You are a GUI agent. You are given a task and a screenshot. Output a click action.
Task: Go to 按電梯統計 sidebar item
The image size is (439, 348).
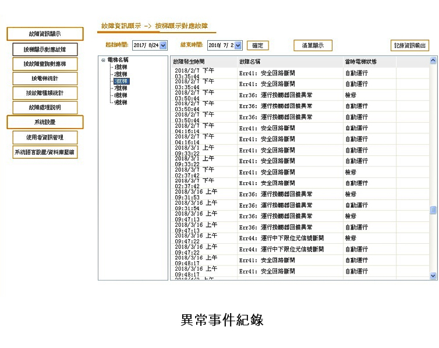point(45,79)
